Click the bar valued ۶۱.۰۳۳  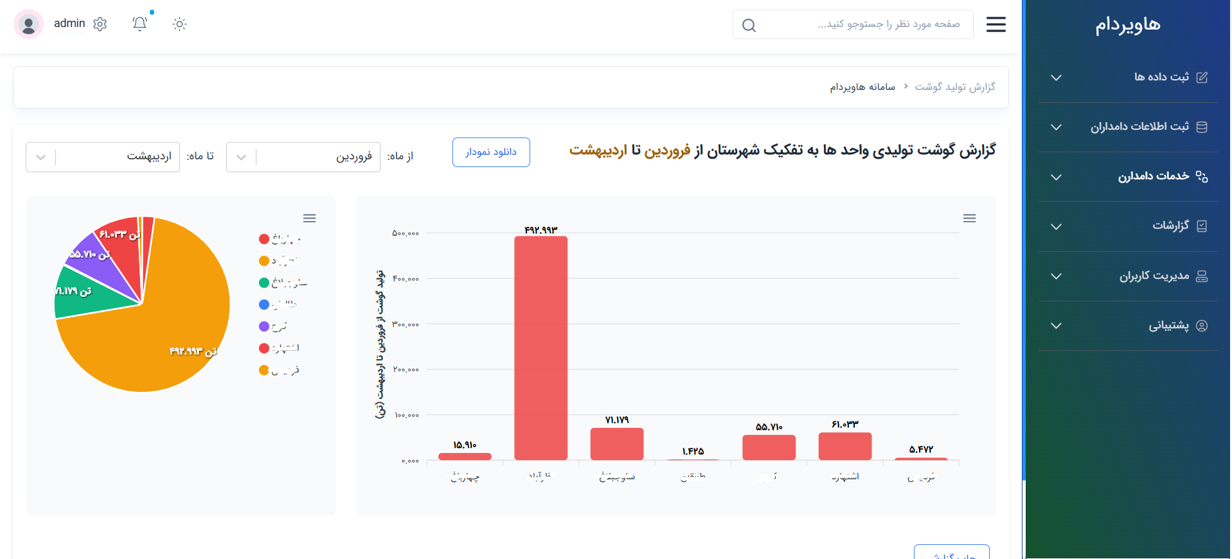pos(845,447)
